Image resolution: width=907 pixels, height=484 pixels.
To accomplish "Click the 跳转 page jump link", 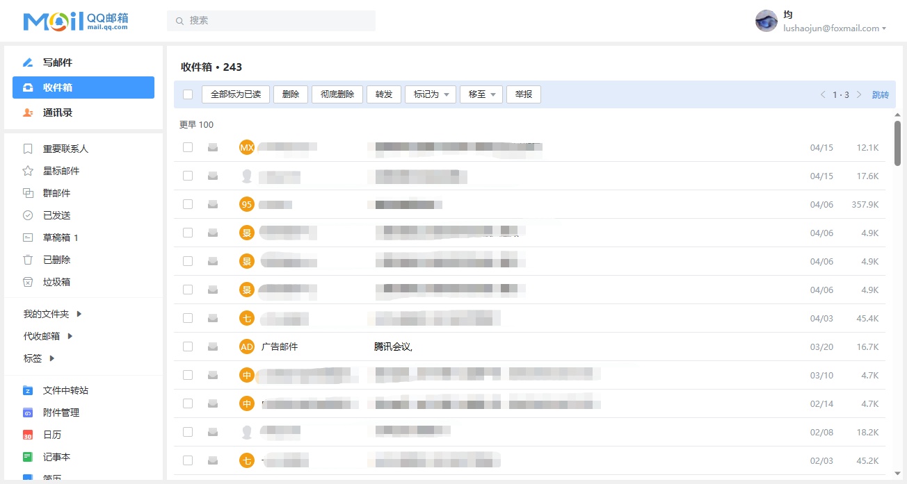I will pos(880,95).
